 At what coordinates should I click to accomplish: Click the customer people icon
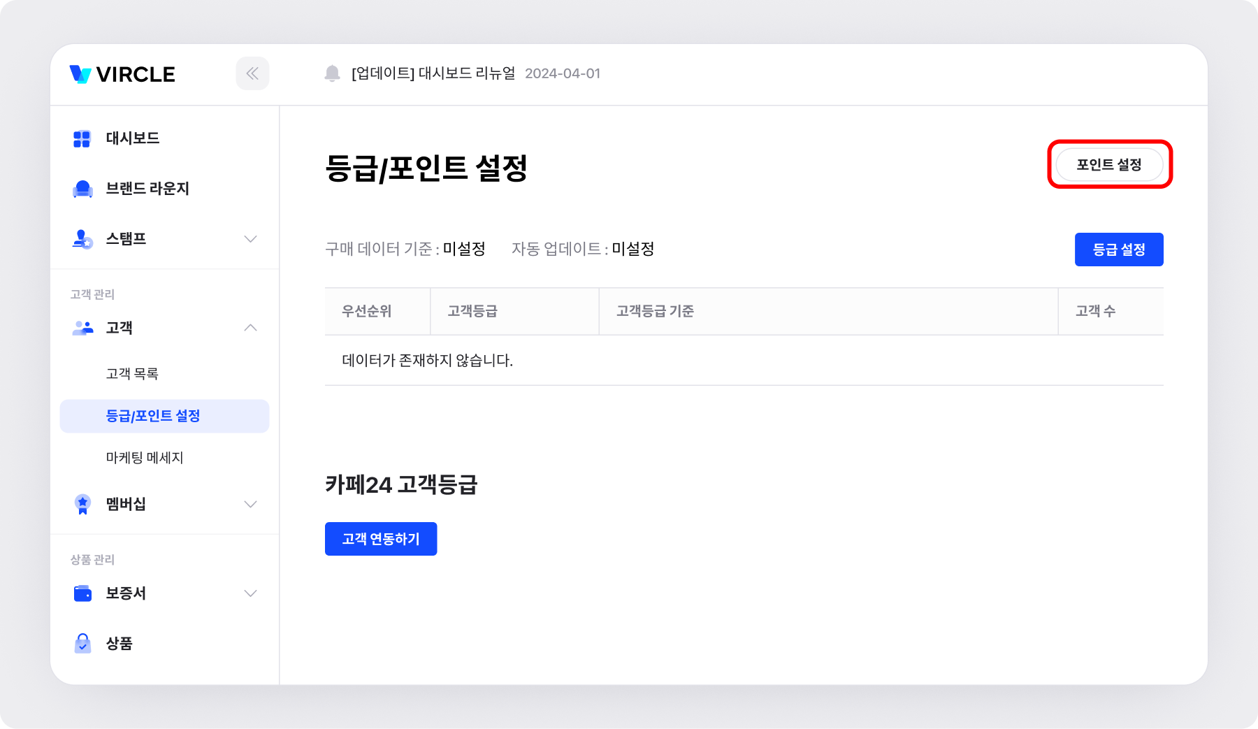click(x=82, y=328)
